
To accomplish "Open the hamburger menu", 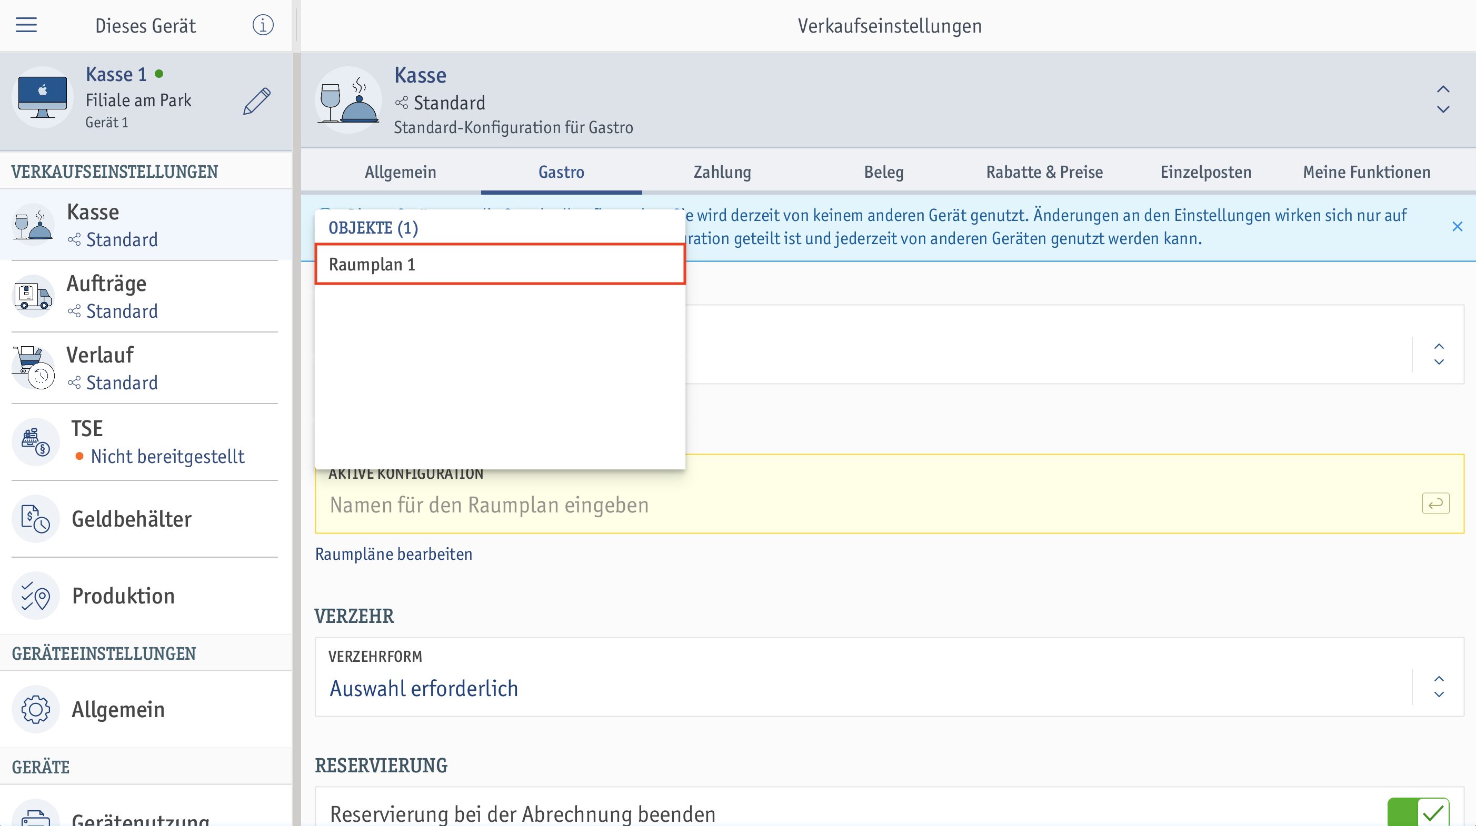I will click(26, 25).
